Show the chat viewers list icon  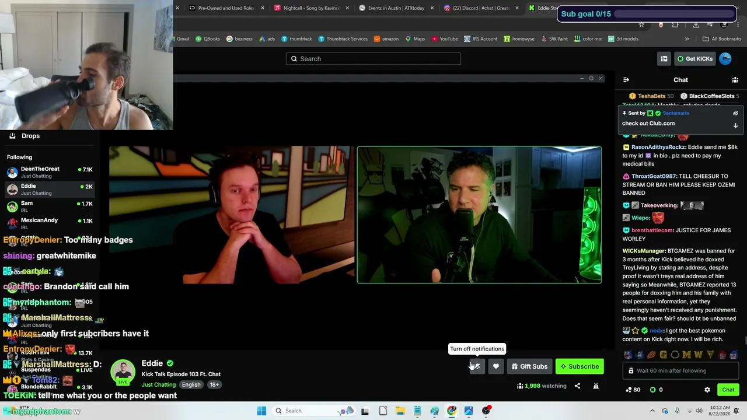735,80
